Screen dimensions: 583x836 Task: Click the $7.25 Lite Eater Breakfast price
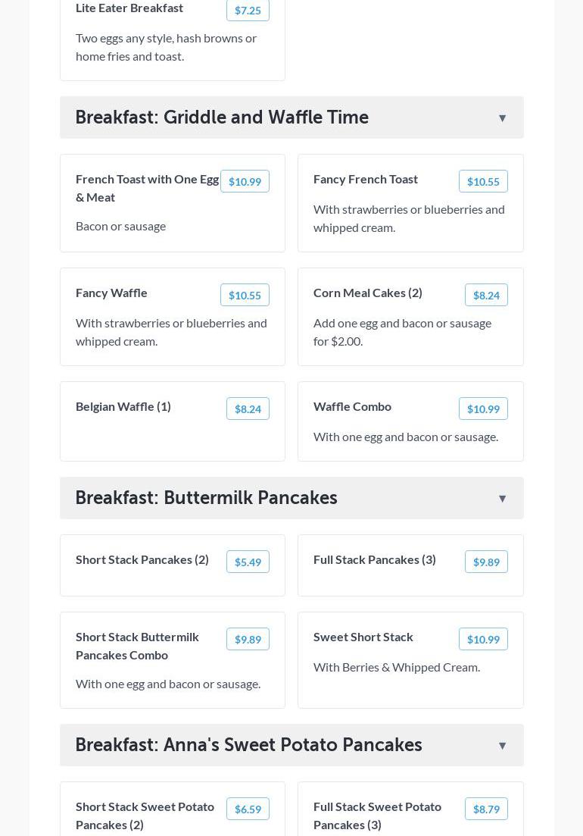pos(248,11)
